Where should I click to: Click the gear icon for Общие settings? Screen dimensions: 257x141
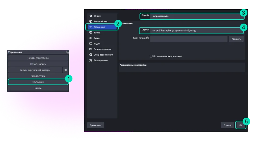click(91, 16)
